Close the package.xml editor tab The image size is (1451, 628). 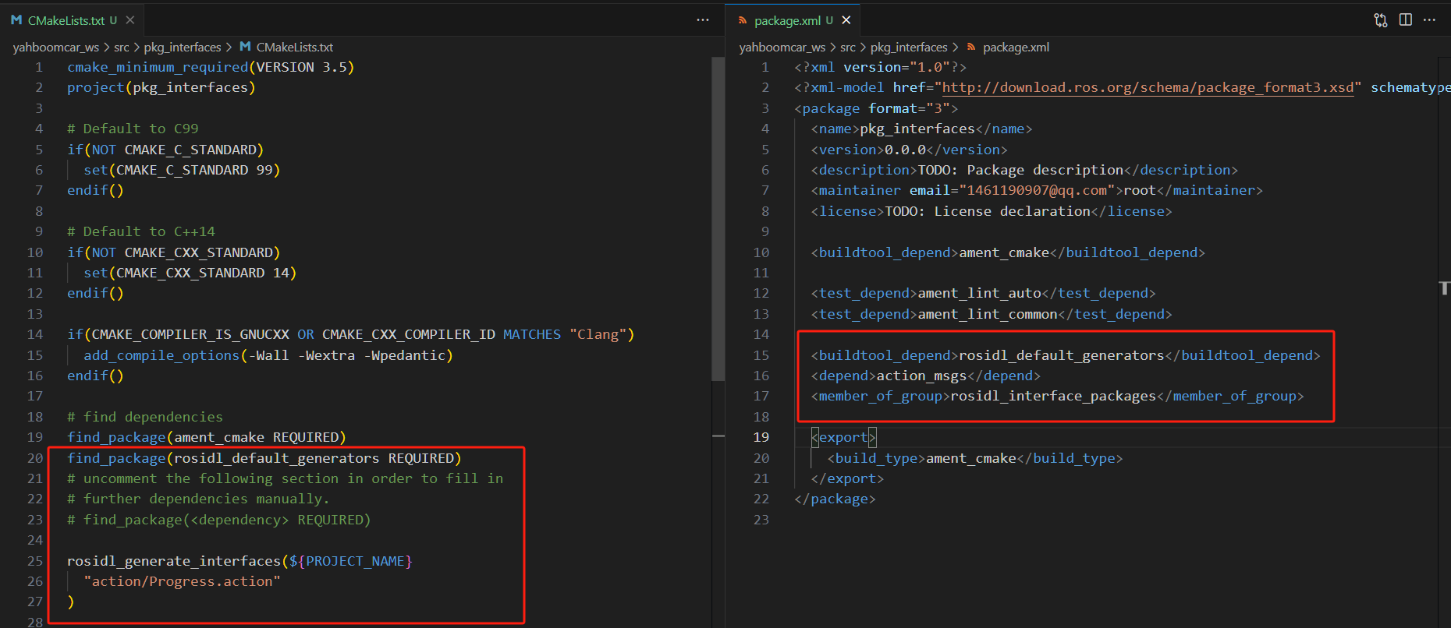coord(846,20)
